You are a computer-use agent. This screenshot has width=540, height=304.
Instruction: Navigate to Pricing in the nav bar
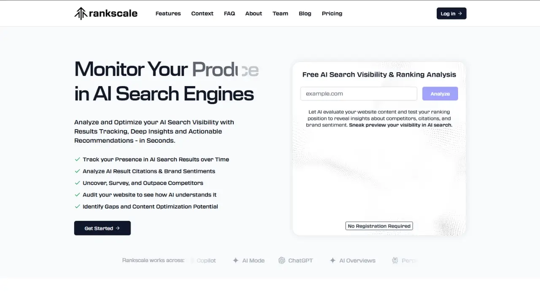[x=332, y=13]
